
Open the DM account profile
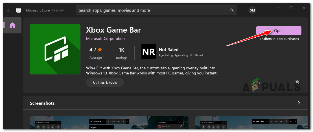252,10
